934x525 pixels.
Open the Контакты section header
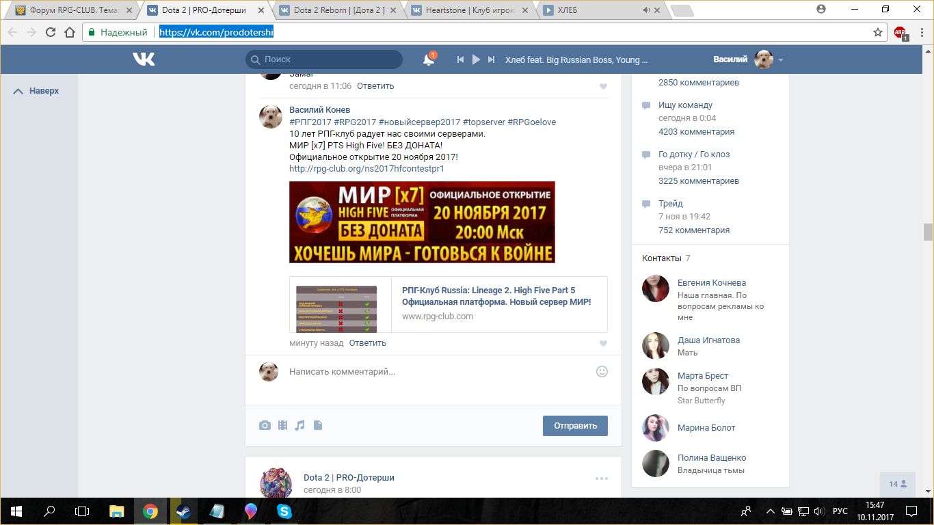coord(662,258)
